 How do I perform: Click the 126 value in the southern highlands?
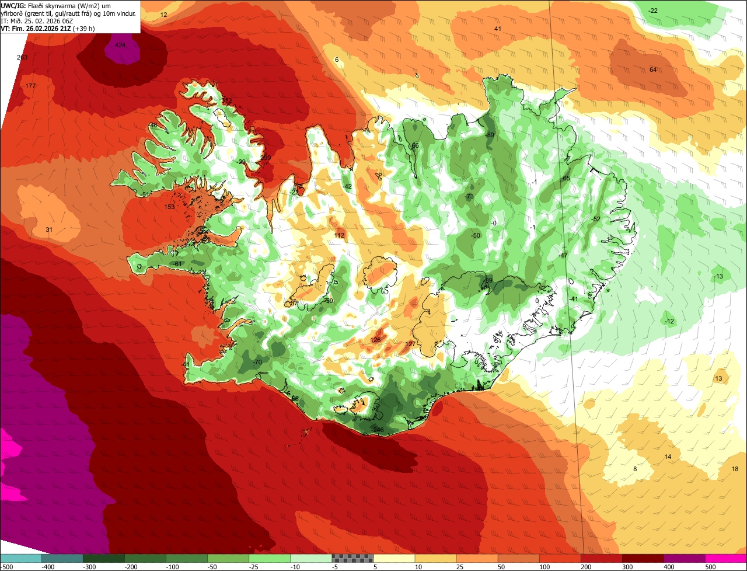[x=375, y=340]
